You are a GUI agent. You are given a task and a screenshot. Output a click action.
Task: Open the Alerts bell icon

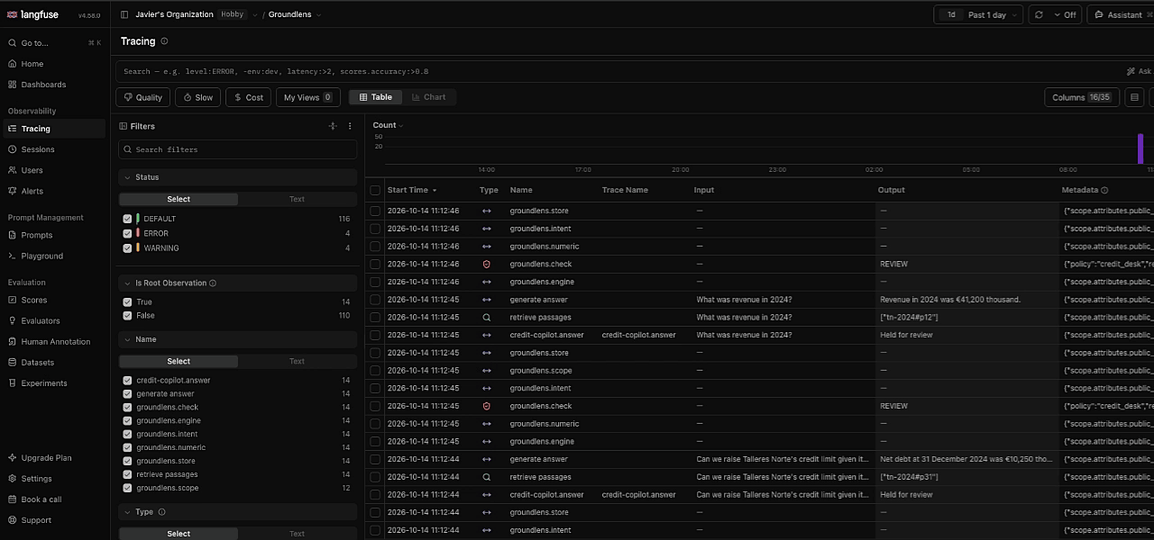click(x=12, y=191)
